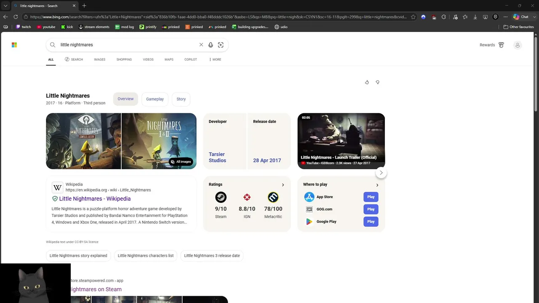This screenshot has width=539, height=303.
Task: Click Play button for Google Play
Action: pos(371,221)
